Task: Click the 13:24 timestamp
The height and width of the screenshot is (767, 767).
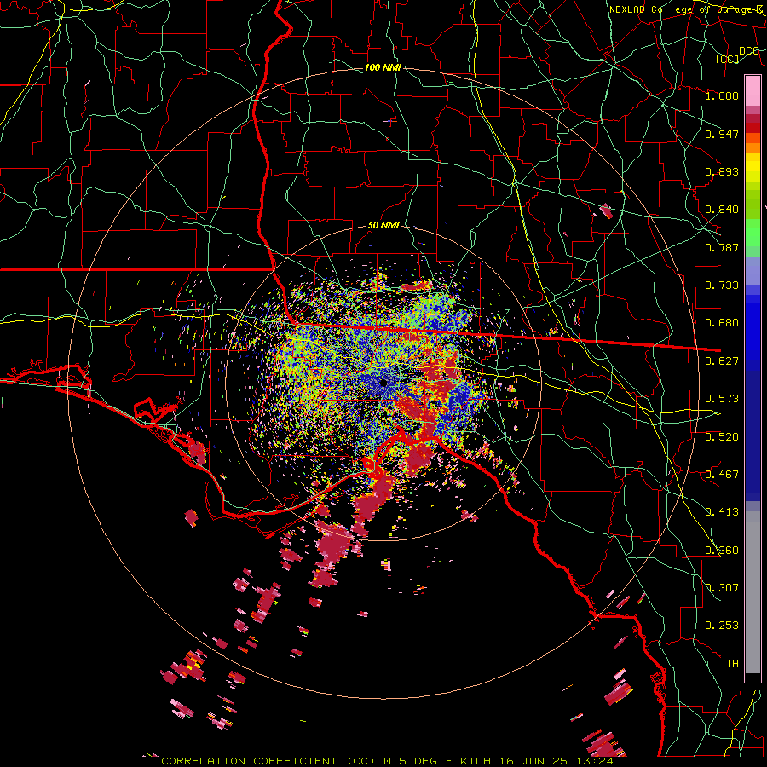Action: (x=594, y=761)
